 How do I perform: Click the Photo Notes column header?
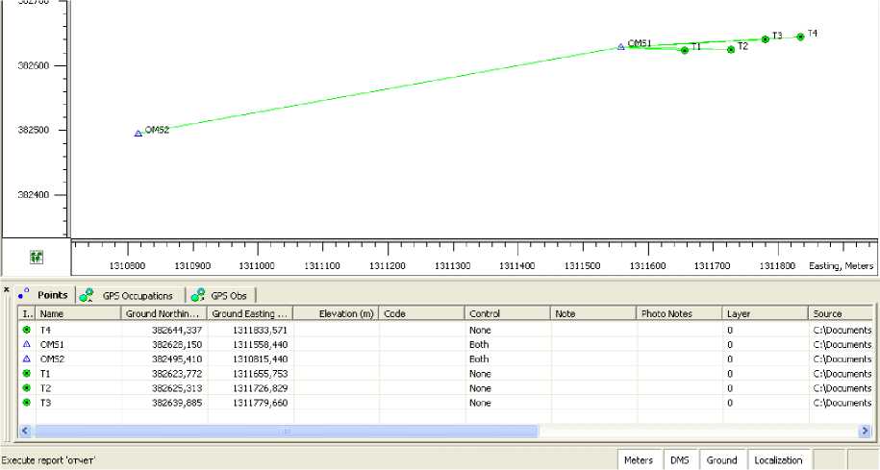(680, 313)
